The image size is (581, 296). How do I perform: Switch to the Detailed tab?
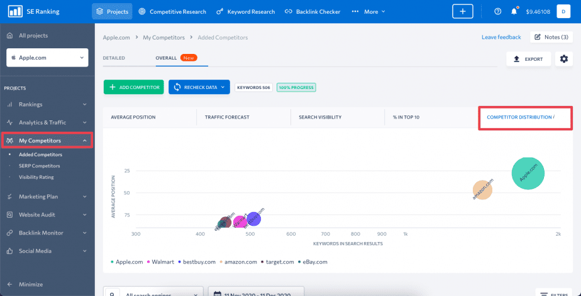point(114,58)
